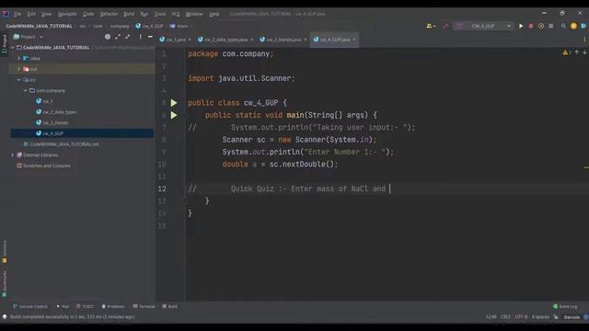The image size is (589, 331).
Task: Collapse the com.company package
Action: (x=25, y=90)
